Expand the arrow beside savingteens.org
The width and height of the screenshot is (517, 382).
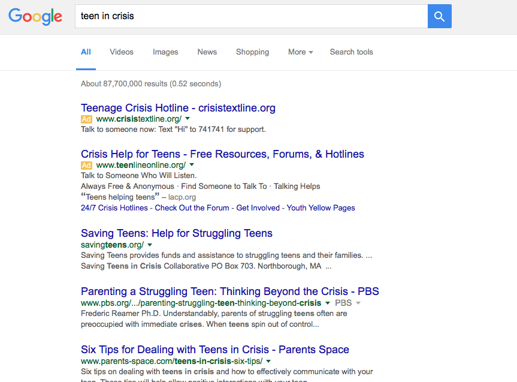(150, 245)
